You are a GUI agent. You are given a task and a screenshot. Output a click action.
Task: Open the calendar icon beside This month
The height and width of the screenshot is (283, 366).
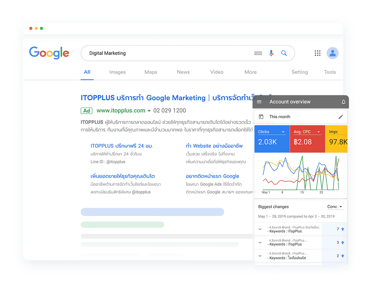[x=261, y=117]
